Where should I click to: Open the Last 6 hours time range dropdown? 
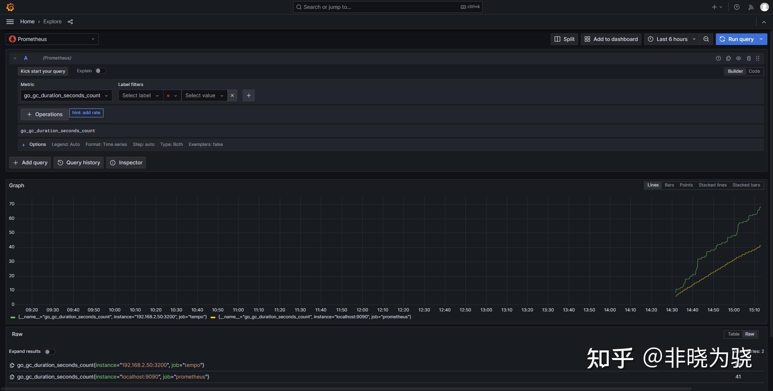click(x=671, y=39)
